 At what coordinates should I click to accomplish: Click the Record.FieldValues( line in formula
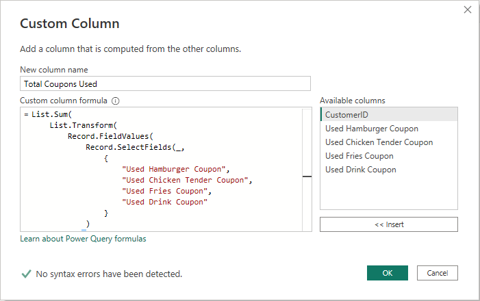pyautogui.click(x=111, y=136)
